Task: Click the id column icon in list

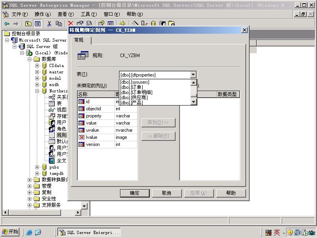Action: (81, 102)
